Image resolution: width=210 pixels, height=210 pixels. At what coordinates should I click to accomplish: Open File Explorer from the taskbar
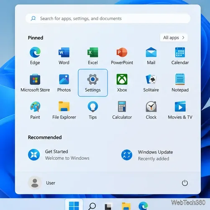126,206
